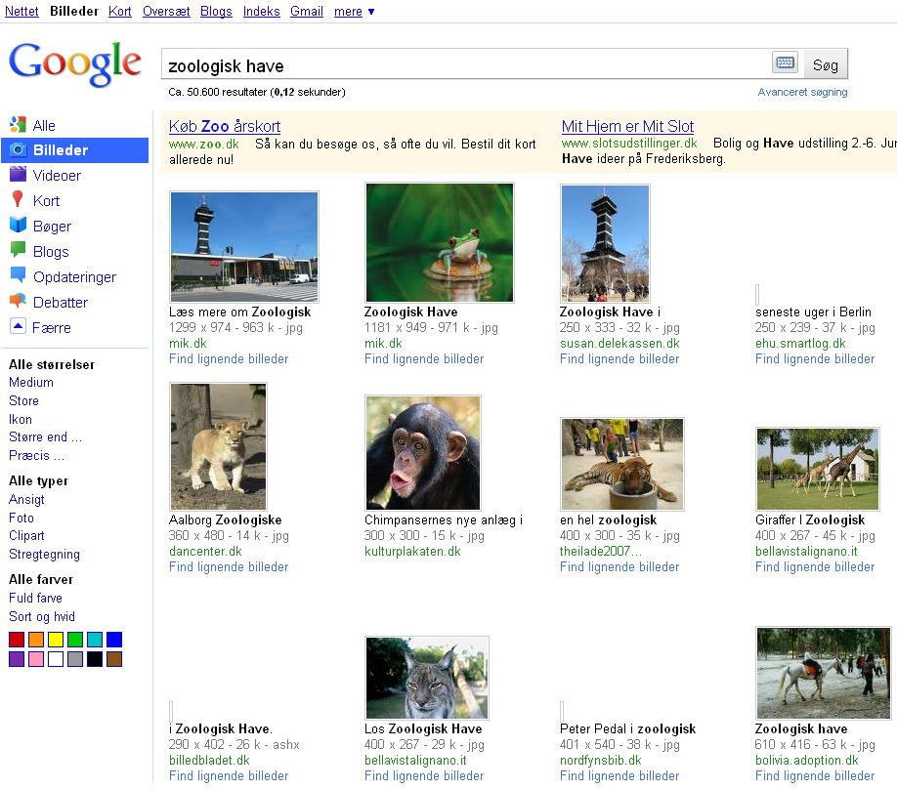Pick the purple color swatch

(x=17, y=659)
